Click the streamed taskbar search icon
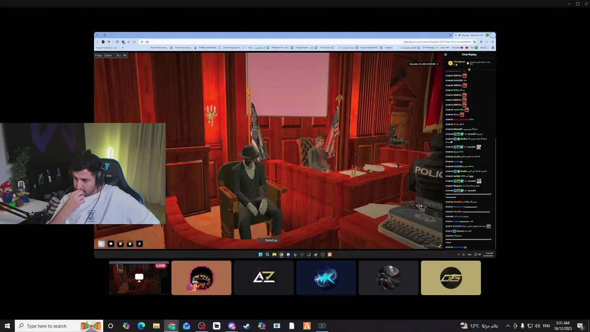This screenshot has width=590, height=332. [267, 255]
